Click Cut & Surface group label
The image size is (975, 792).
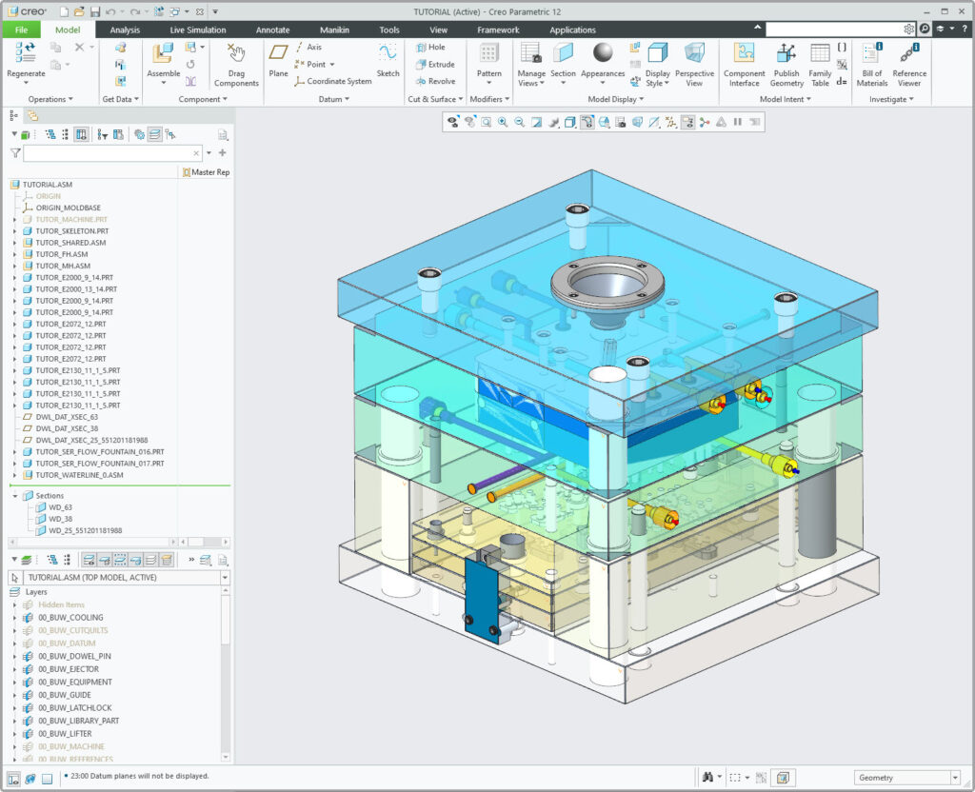(435, 99)
